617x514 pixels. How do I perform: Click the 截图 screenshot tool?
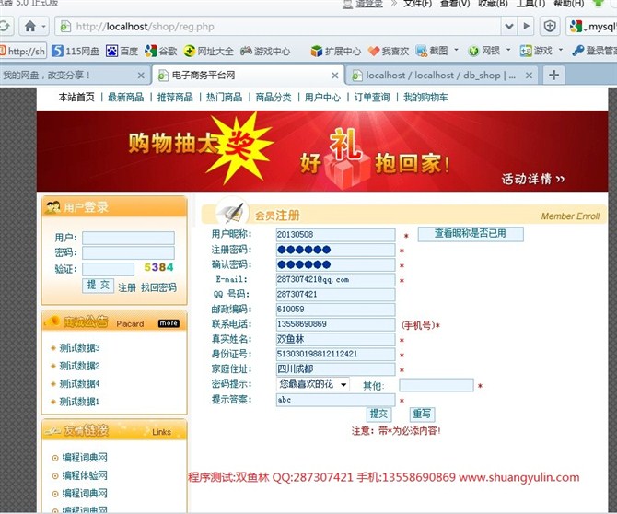(432, 51)
